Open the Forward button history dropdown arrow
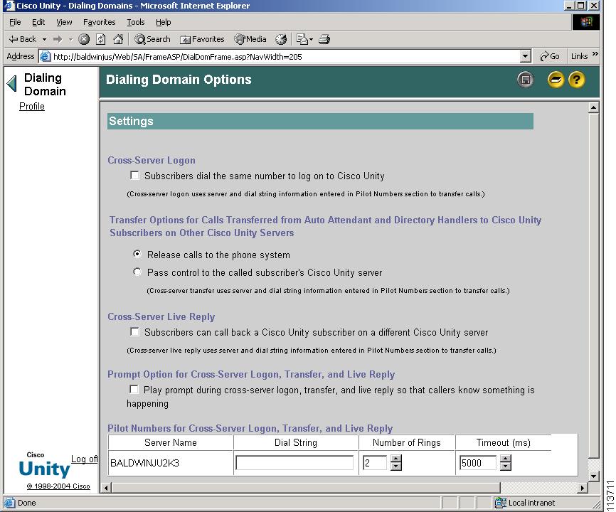This screenshot has width=616, height=512. (70, 39)
